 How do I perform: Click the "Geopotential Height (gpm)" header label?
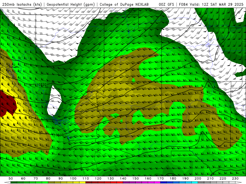pos(71,5)
